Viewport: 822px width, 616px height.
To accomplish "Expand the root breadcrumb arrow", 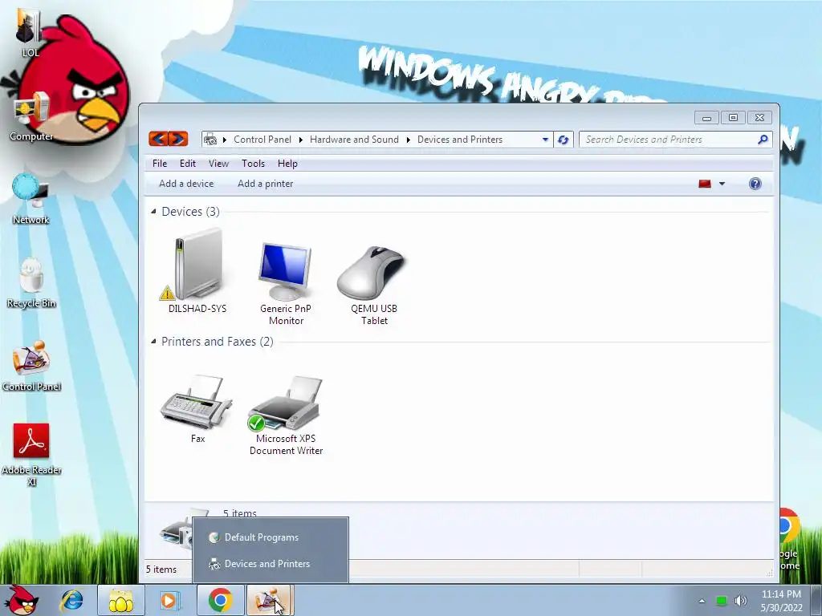I will tap(225, 140).
